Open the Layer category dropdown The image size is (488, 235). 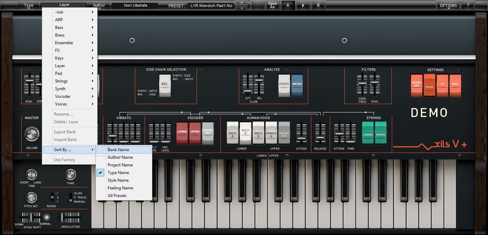(x=64, y=5)
